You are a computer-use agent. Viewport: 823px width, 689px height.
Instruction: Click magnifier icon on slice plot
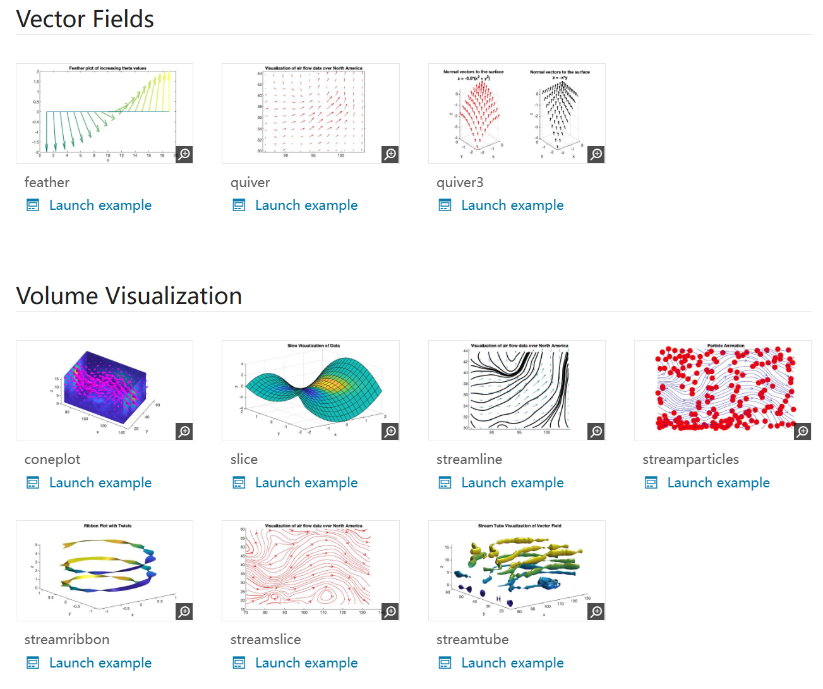(x=390, y=432)
